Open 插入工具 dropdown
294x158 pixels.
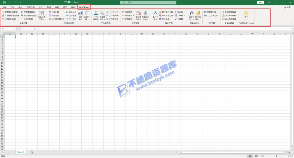tap(155, 16)
